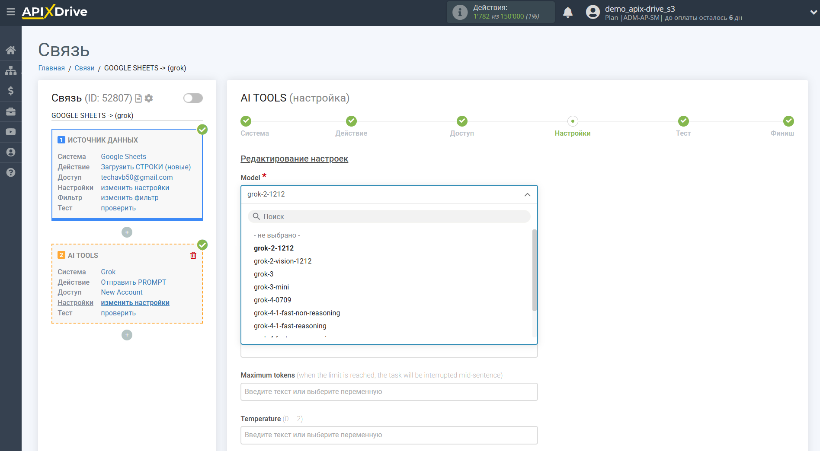The height and width of the screenshot is (451, 820).
Task: Focus the Maximum tokens input field
Action: pyautogui.click(x=389, y=392)
